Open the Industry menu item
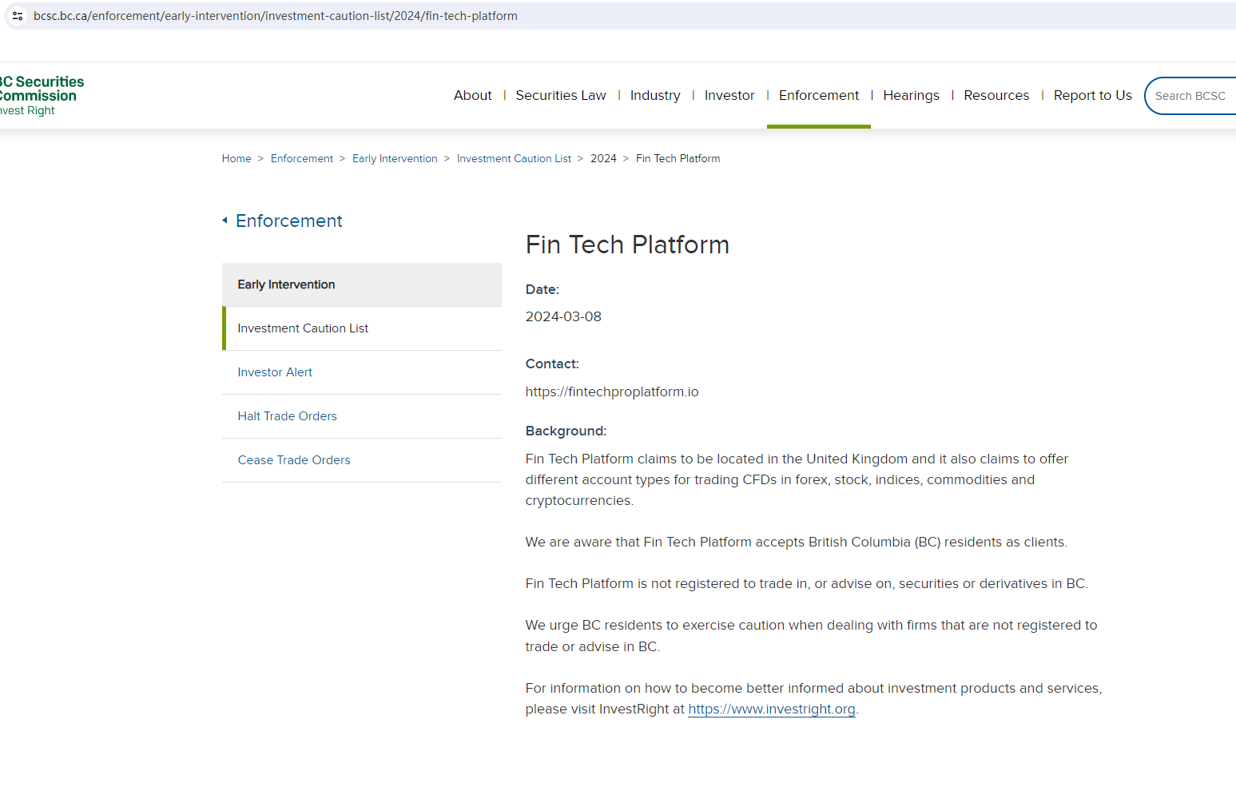 [654, 96]
